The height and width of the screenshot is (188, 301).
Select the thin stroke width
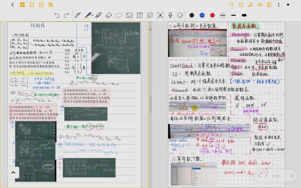(x=223, y=15)
